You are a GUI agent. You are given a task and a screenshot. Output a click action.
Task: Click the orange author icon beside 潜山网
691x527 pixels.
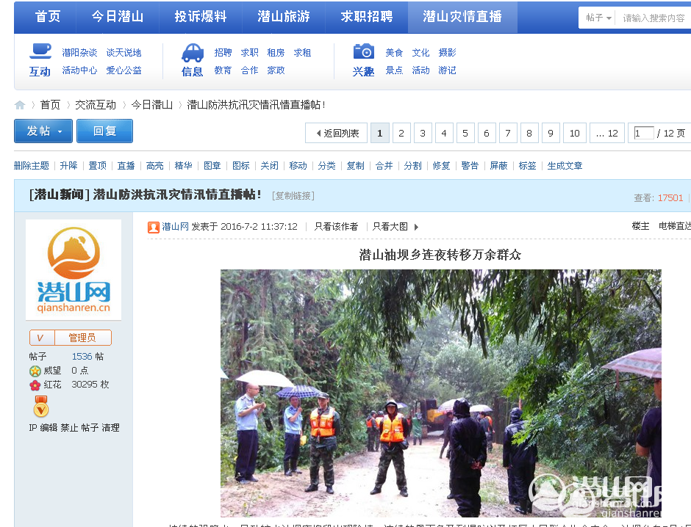point(154,227)
